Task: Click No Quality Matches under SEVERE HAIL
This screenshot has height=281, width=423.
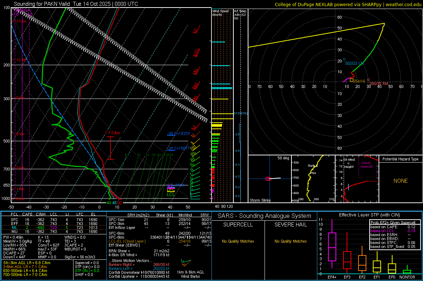Action: click(x=290, y=241)
